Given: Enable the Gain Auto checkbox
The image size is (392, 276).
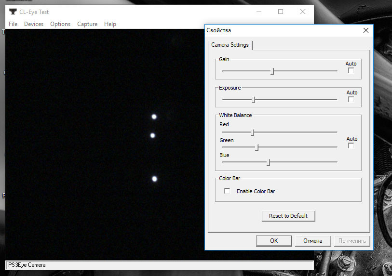Looking at the screenshot, I should [x=351, y=71].
